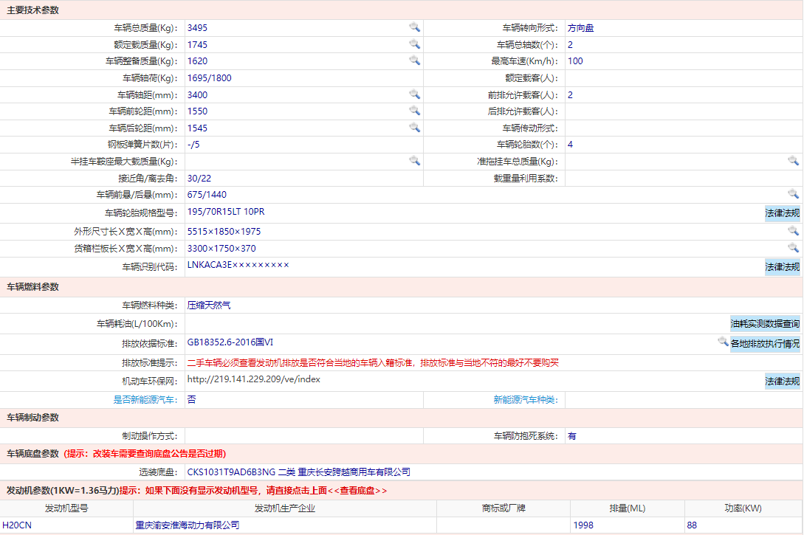The image size is (804, 535).
Task: Click magnifier icon beside 车辆轴距 3400
Action: point(415,94)
